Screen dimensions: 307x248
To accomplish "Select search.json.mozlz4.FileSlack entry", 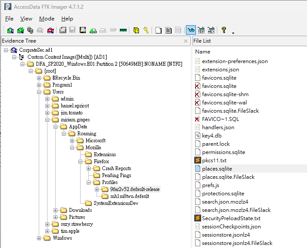I will [236, 210].
